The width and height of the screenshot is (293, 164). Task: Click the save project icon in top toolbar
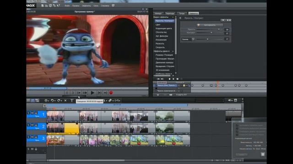50,6
